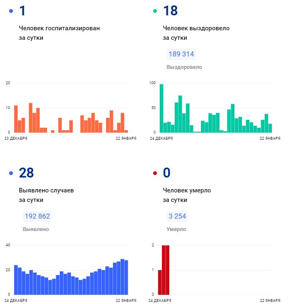
Task: Click the large number 18 recovered per day
Action: (x=170, y=11)
